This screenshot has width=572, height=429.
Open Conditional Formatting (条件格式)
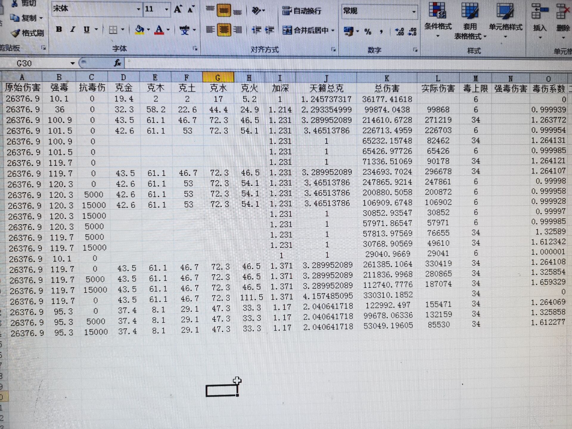438,20
